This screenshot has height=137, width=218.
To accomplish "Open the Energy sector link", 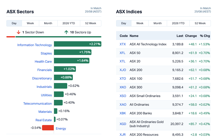I will [x=61, y=129].
